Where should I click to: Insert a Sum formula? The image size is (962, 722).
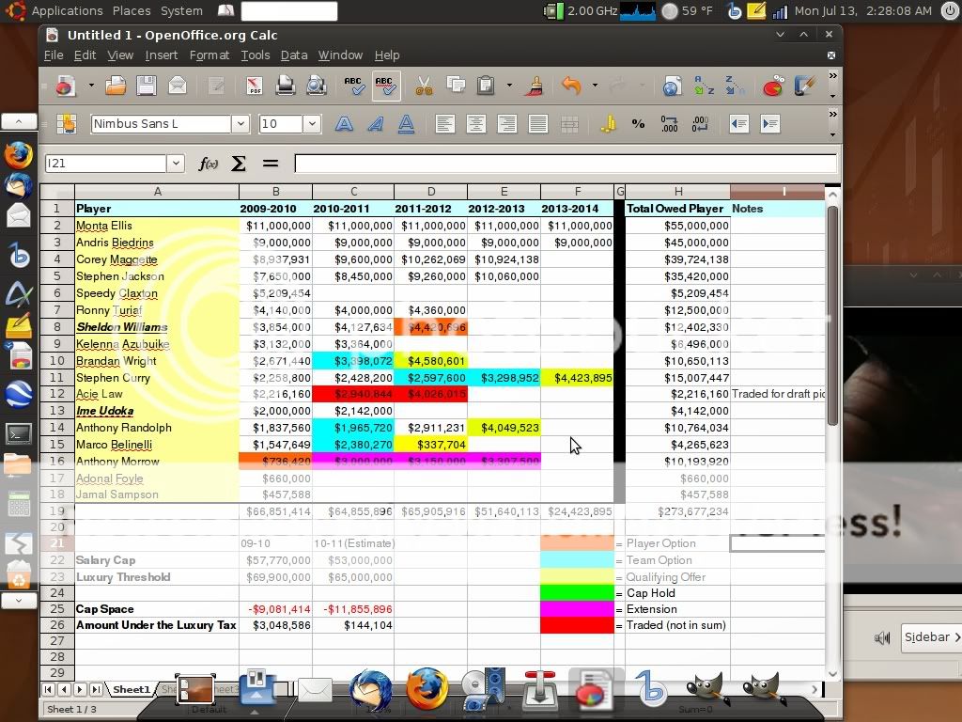pos(238,164)
